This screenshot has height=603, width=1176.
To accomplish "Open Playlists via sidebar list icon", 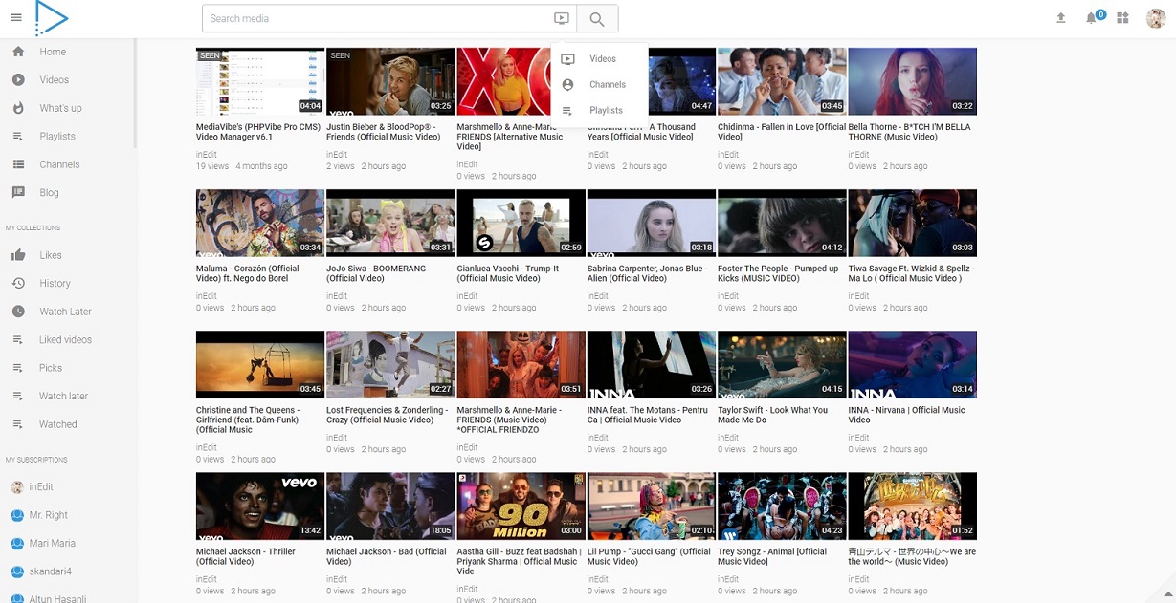I will pyautogui.click(x=18, y=137).
